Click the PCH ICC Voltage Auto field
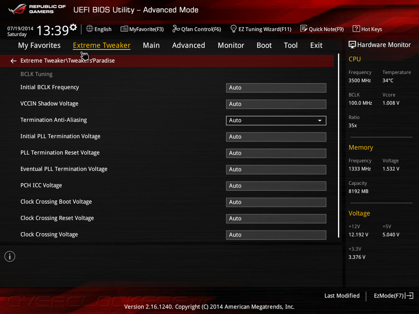This screenshot has width=419, height=314. point(276,186)
